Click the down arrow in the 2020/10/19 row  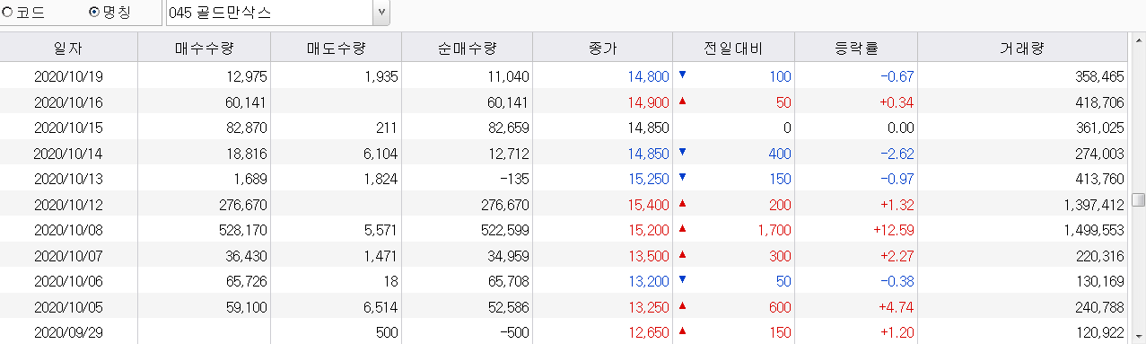[682, 75]
